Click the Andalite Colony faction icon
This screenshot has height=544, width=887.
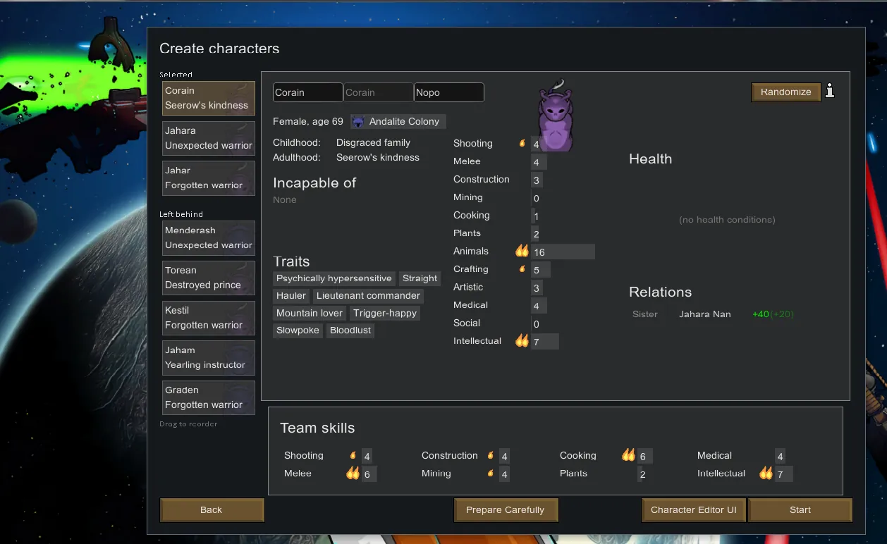point(359,122)
